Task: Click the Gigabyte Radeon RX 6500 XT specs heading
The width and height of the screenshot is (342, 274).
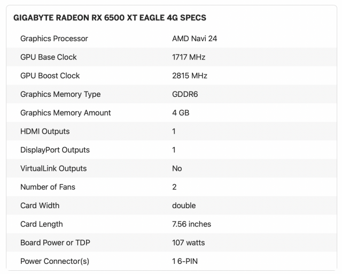Action: 110,18
